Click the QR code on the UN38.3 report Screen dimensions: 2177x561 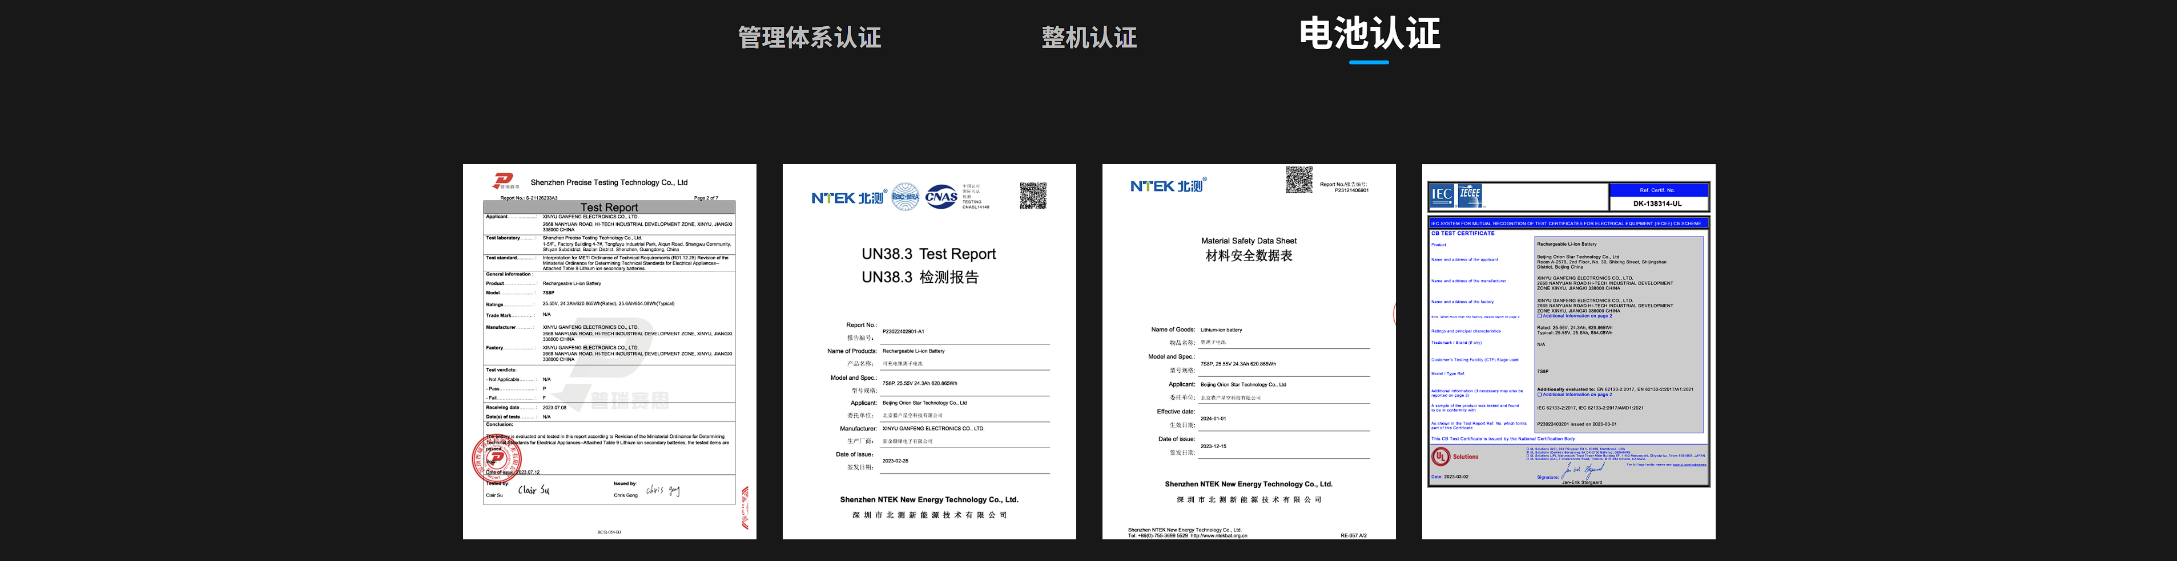(x=1033, y=196)
